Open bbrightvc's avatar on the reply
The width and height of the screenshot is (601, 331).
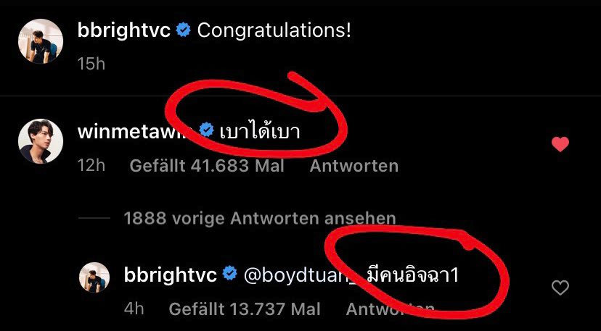(94, 277)
